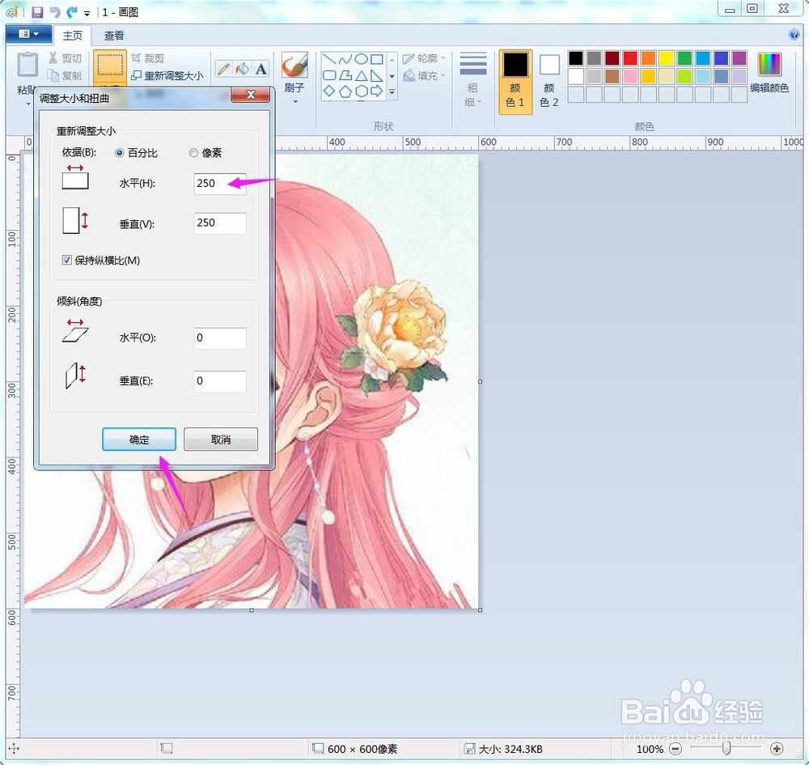Pick the pink color swatch
The height and width of the screenshot is (765, 809).
tap(630, 76)
